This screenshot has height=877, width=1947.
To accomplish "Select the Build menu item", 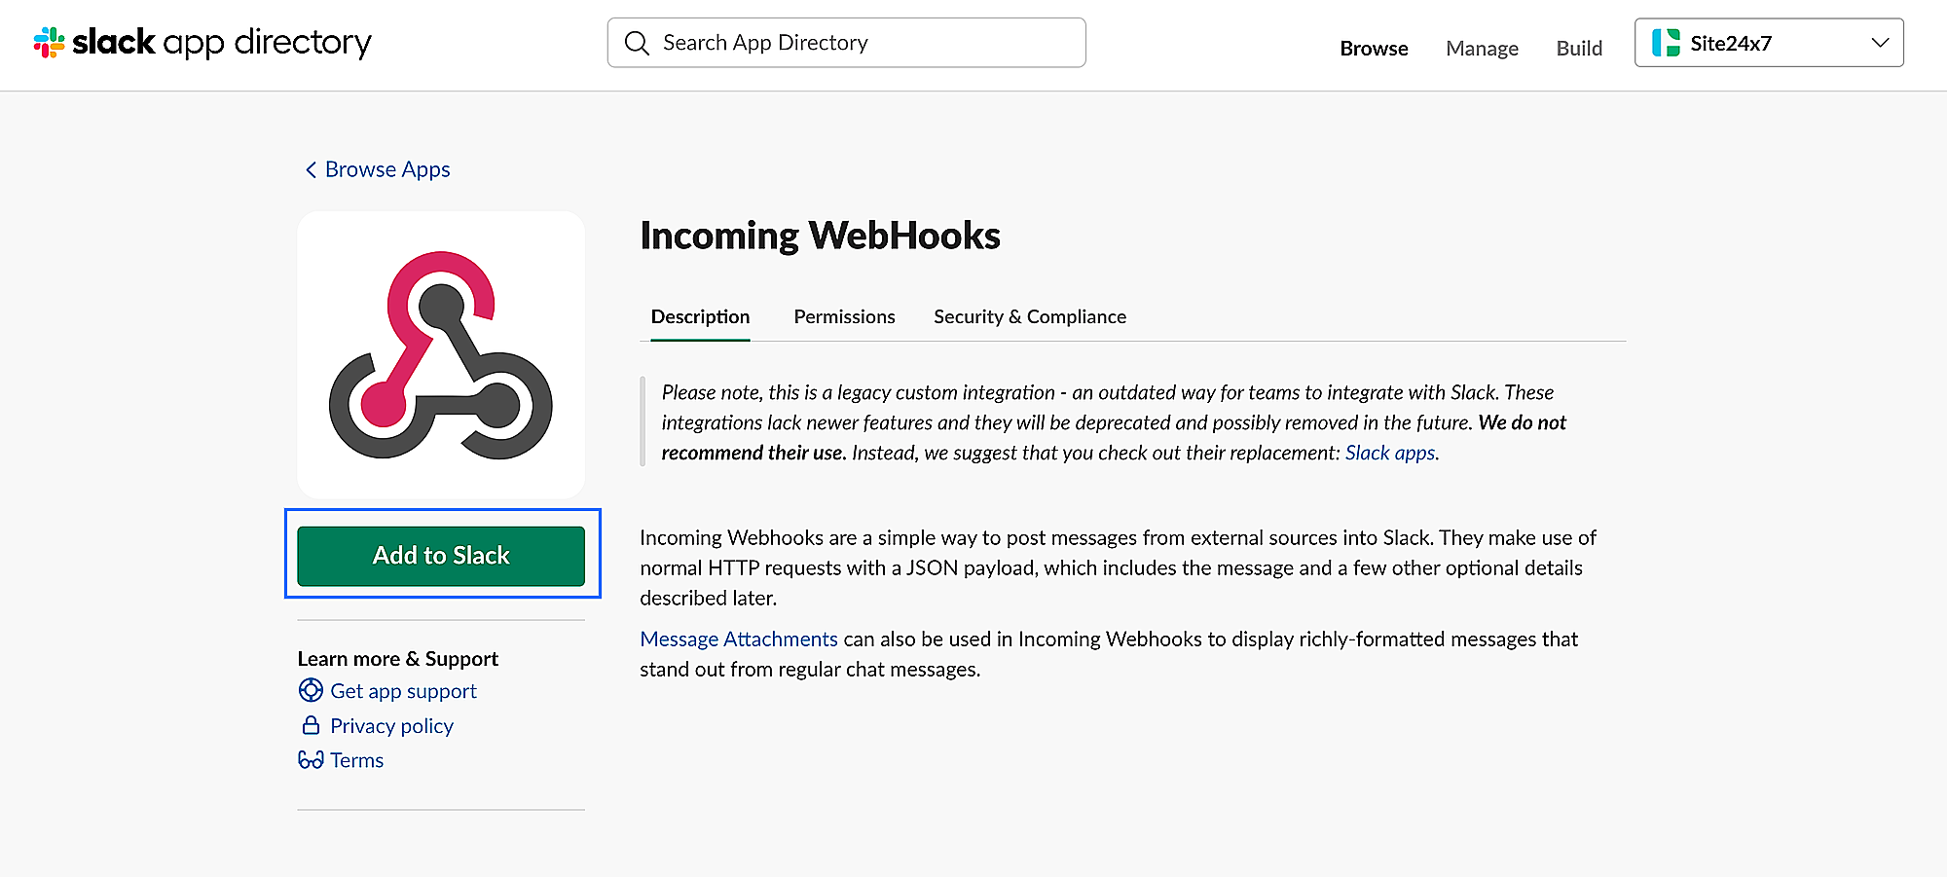I will (1579, 48).
